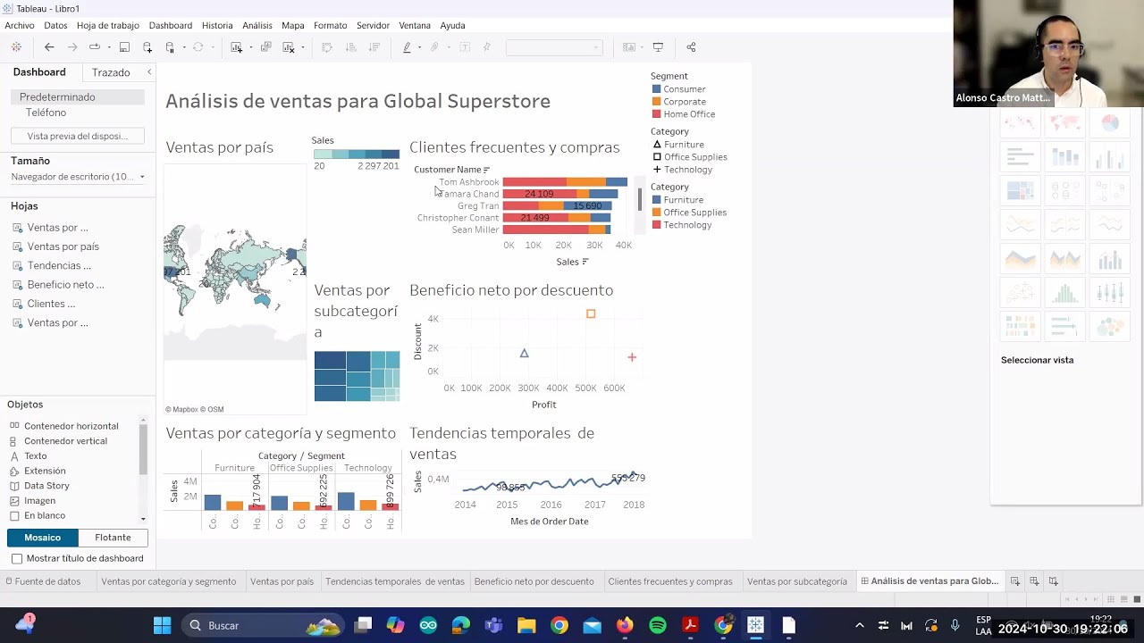Select the pie chart type in Show Me

click(1110, 123)
